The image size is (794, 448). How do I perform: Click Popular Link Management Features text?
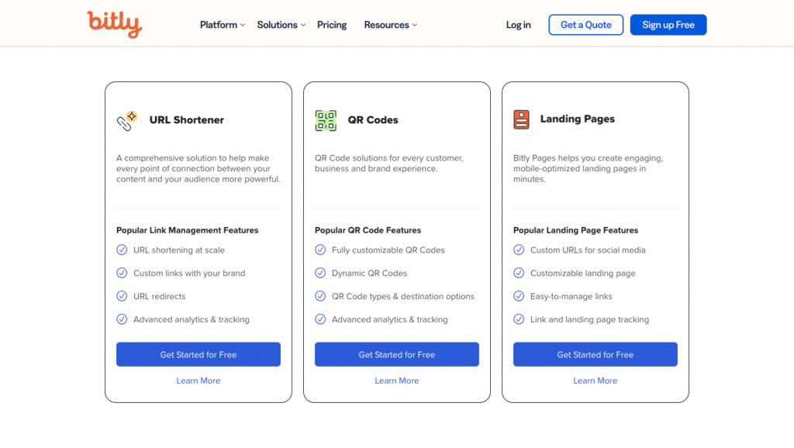click(188, 230)
